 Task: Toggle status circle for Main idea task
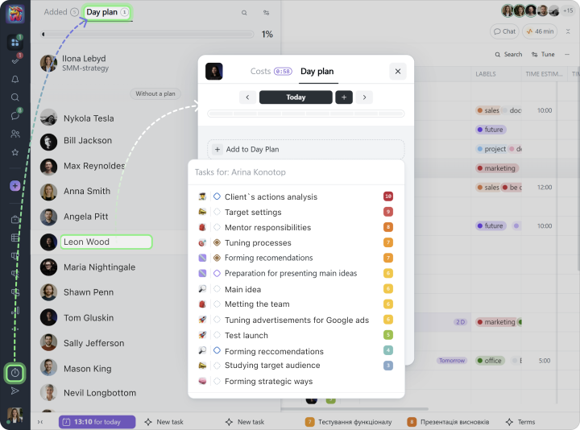(x=217, y=289)
